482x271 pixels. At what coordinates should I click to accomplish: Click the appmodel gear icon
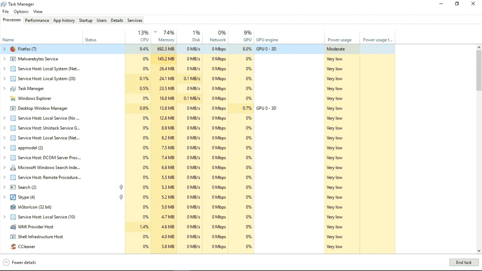click(x=13, y=148)
